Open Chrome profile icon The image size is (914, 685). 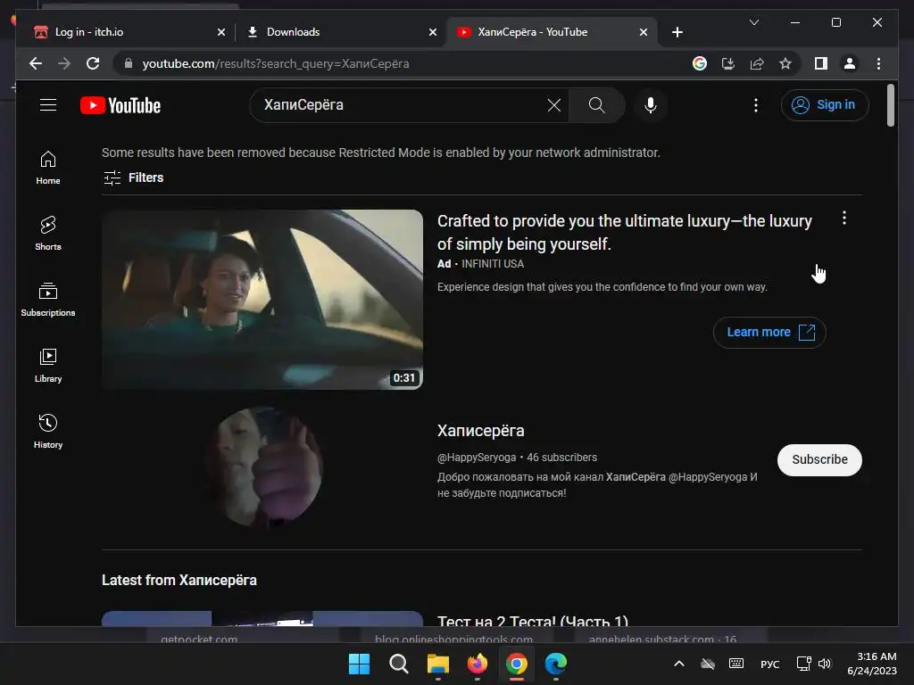[850, 63]
